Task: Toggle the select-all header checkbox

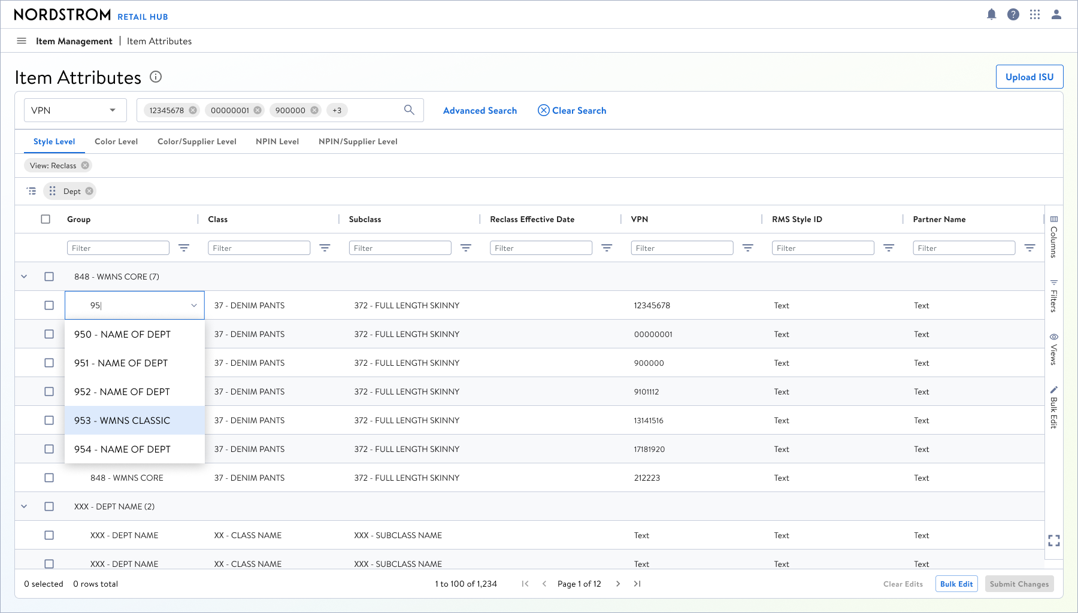Action: [x=46, y=219]
